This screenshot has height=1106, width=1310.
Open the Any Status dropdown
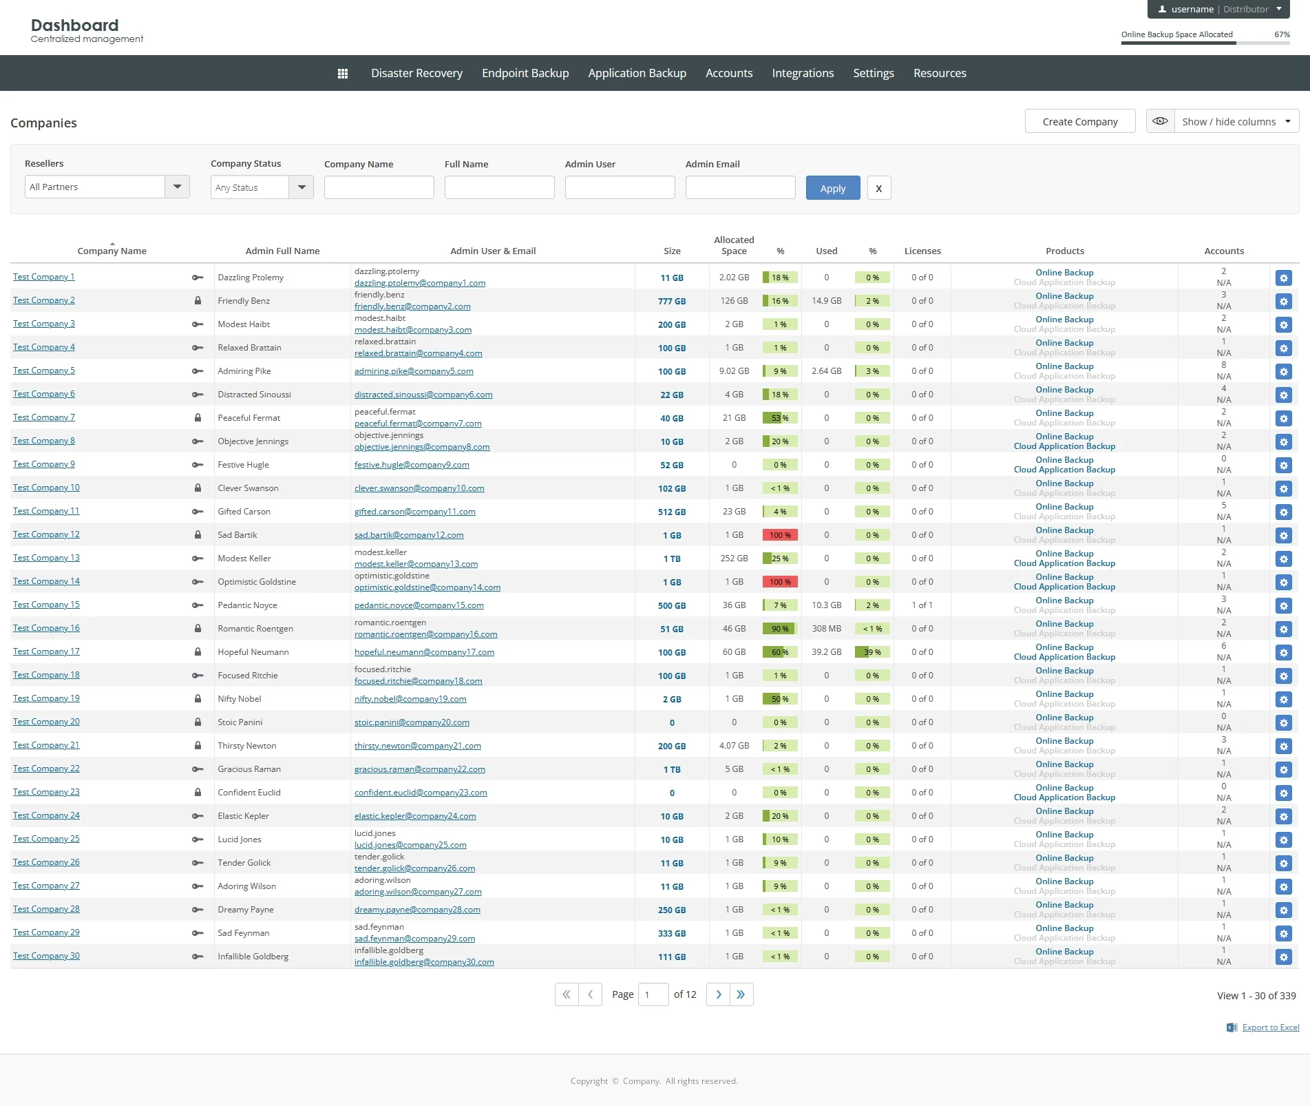click(262, 187)
